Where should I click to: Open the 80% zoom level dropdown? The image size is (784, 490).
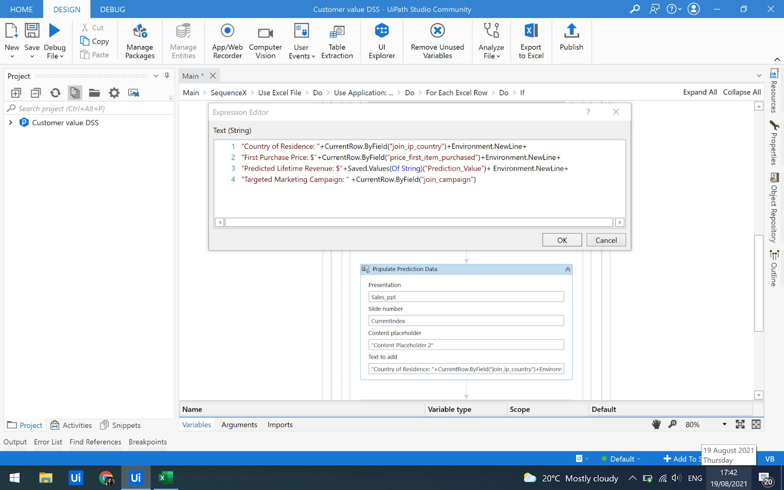tap(724, 424)
